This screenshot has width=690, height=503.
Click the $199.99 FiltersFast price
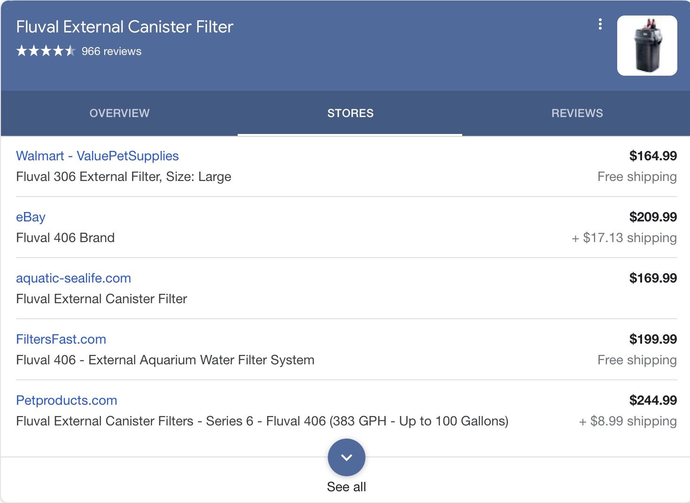[x=653, y=339]
